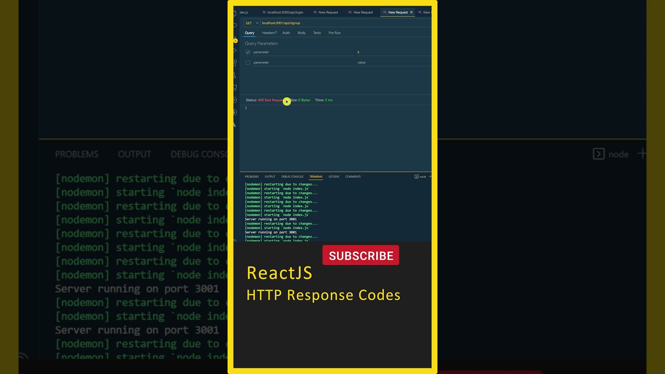Close the active New Request tab
The image size is (665, 374).
pos(411,12)
